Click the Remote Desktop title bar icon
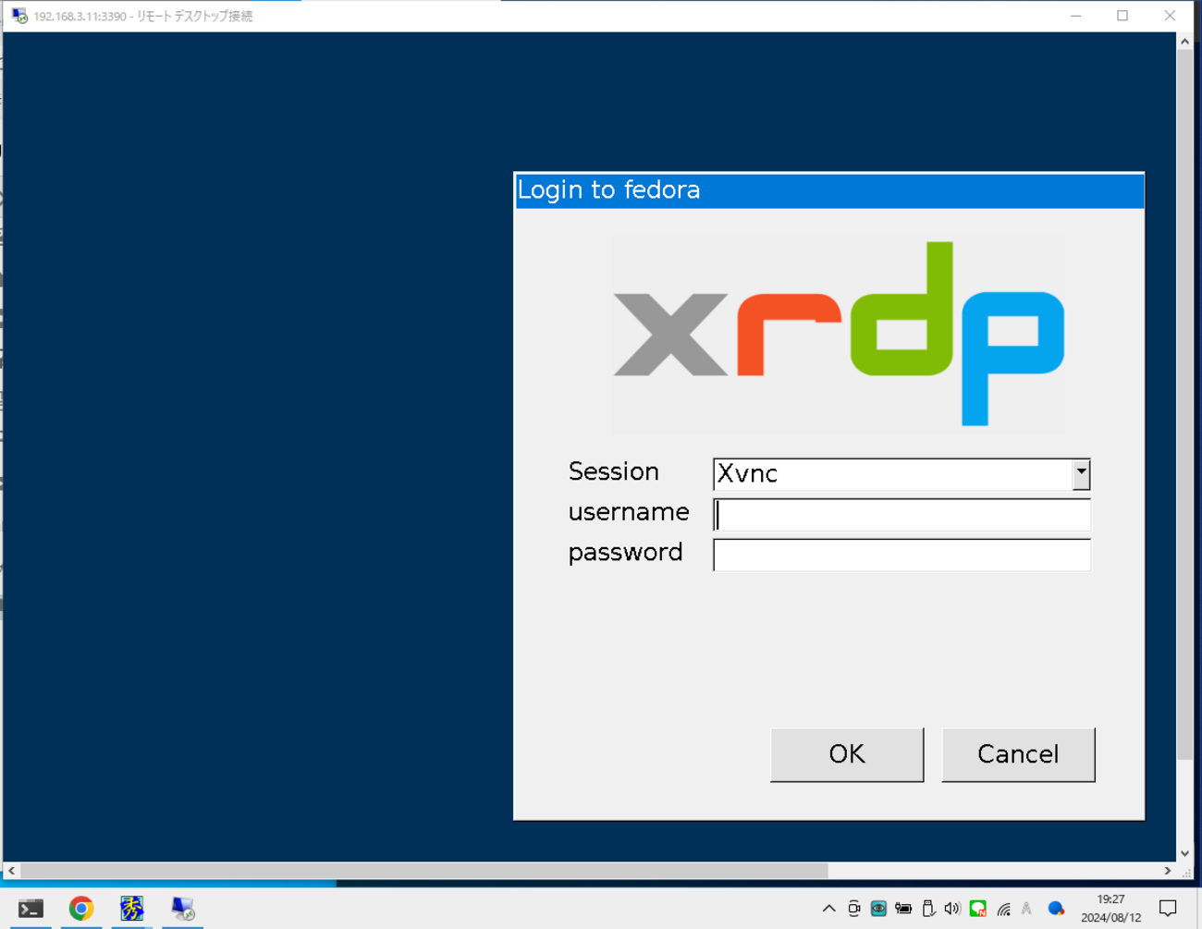 tap(19, 16)
